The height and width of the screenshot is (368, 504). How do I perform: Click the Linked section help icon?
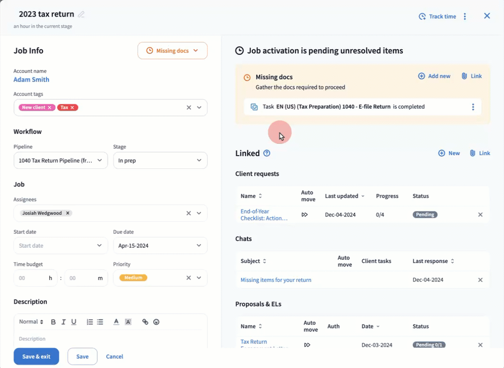pos(267,153)
